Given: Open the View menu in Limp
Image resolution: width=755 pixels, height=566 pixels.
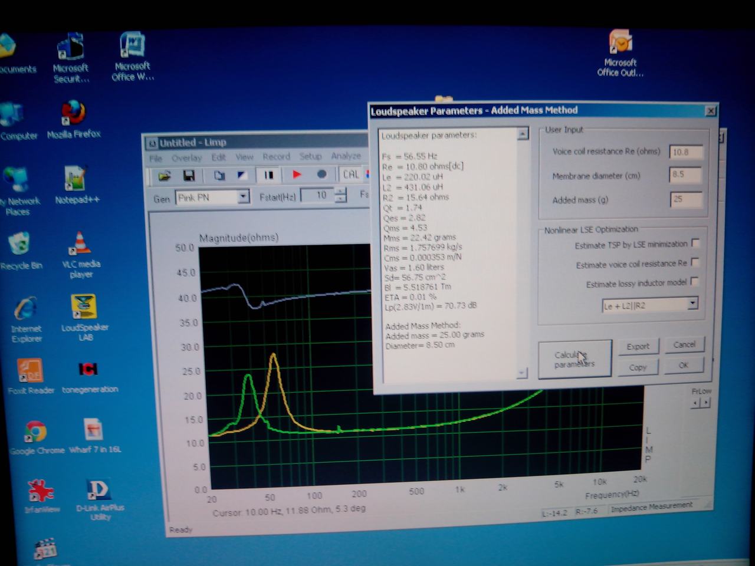Looking at the screenshot, I should click(x=244, y=157).
